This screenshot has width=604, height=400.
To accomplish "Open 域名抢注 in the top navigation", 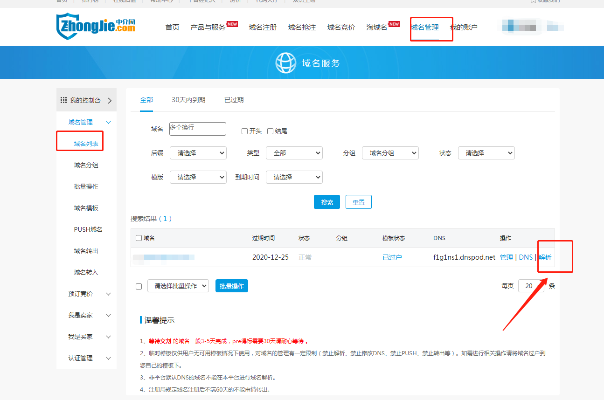I will (x=302, y=28).
